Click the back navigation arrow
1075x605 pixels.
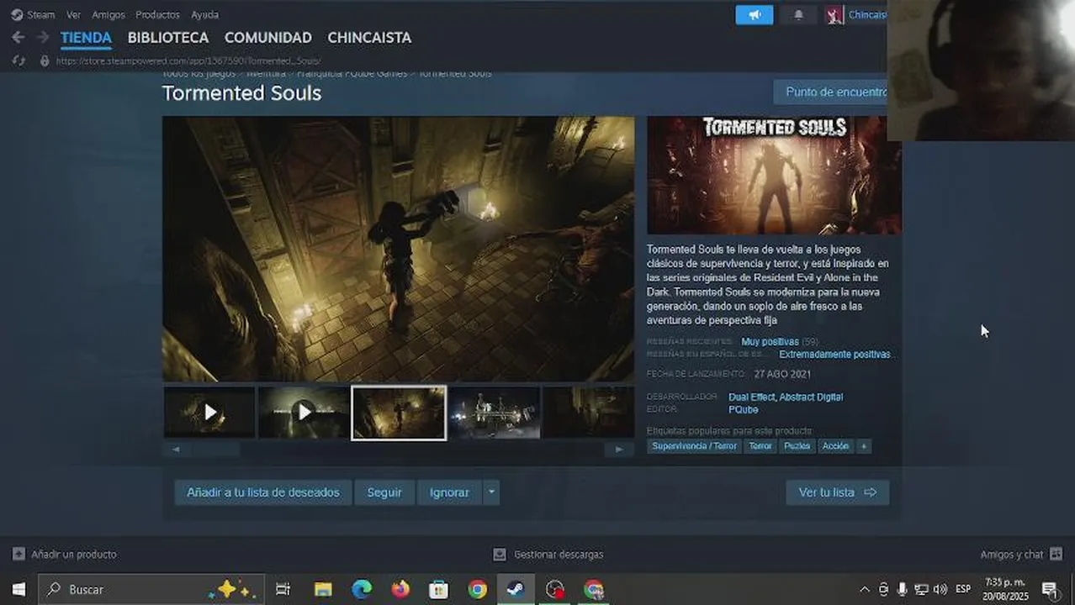point(18,38)
